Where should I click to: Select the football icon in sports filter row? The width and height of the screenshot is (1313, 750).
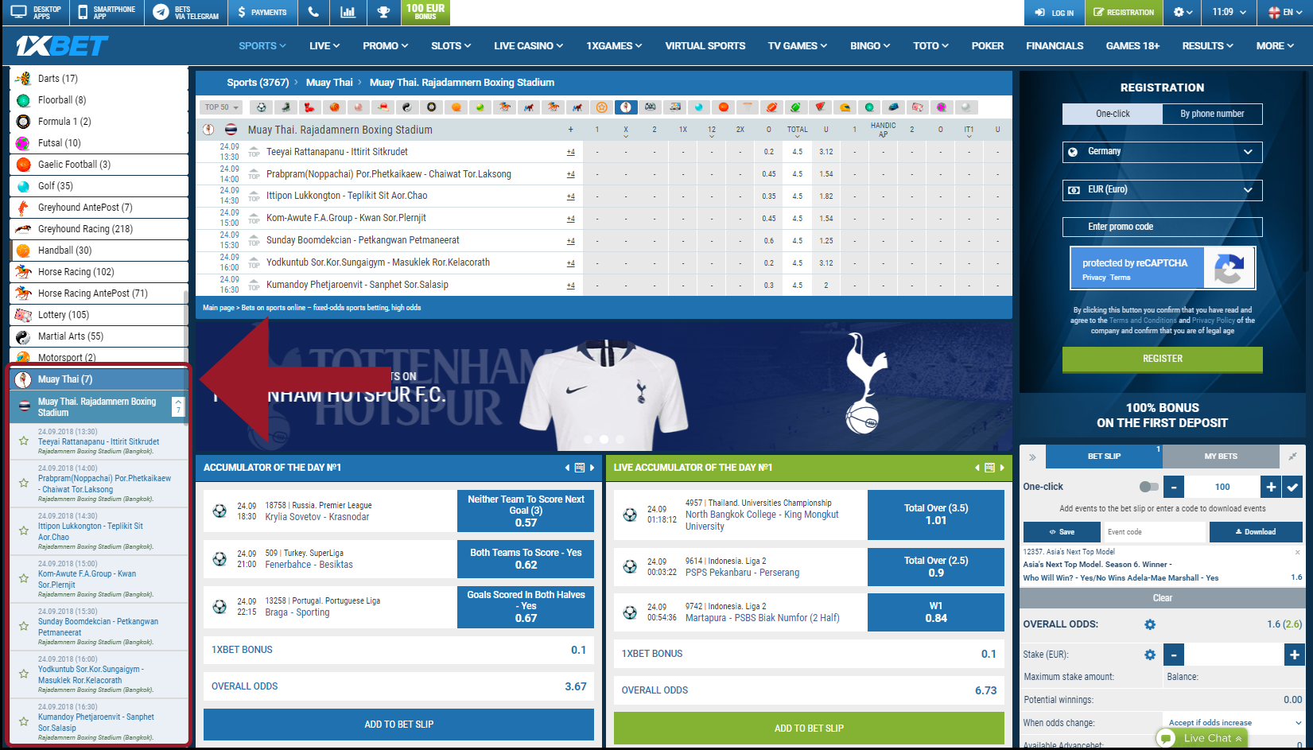coord(261,107)
